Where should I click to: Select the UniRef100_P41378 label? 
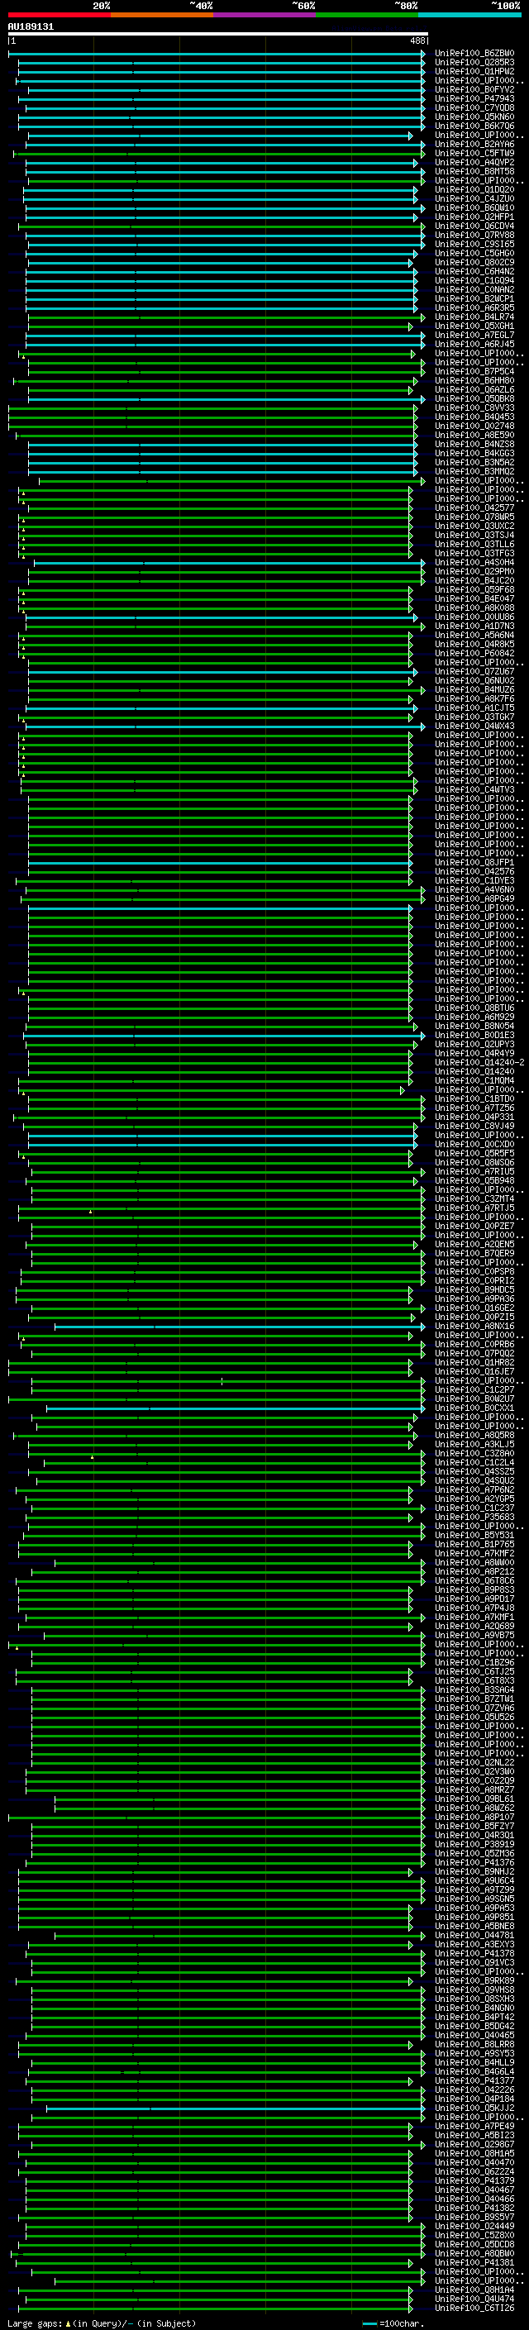coord(474,1953)
